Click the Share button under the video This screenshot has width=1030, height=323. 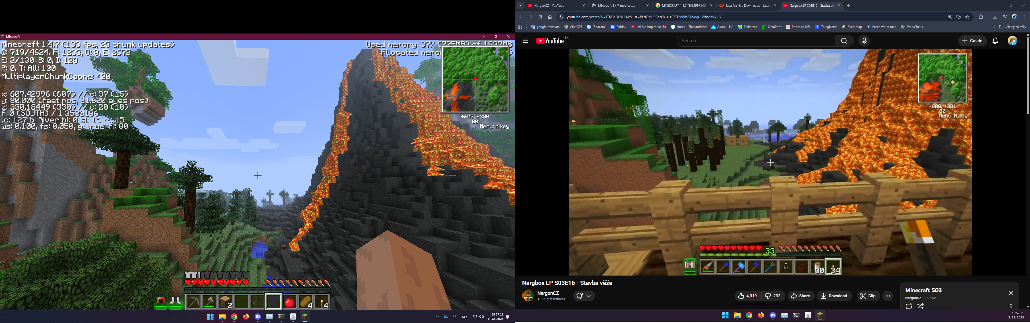[800, 296]
